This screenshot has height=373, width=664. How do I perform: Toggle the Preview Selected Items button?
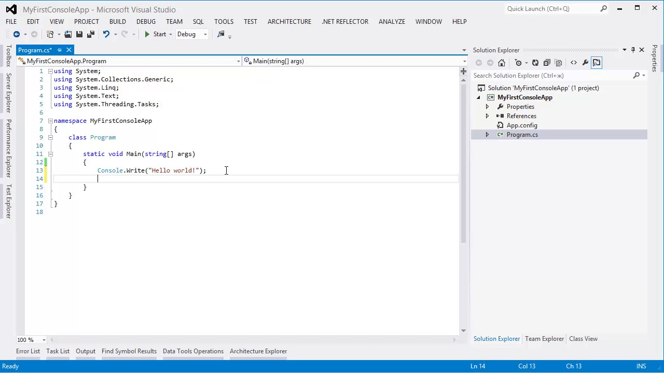597,63
